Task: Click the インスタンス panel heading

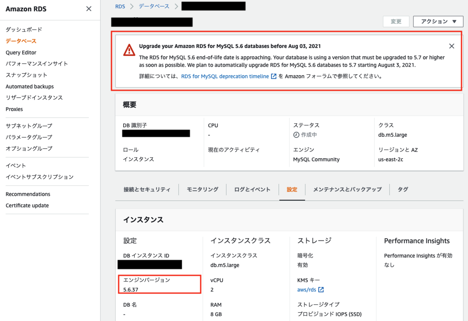Action: (x=143, y=220)
